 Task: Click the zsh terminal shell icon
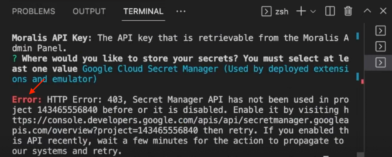pyautogui.click(x=266, y=11)
